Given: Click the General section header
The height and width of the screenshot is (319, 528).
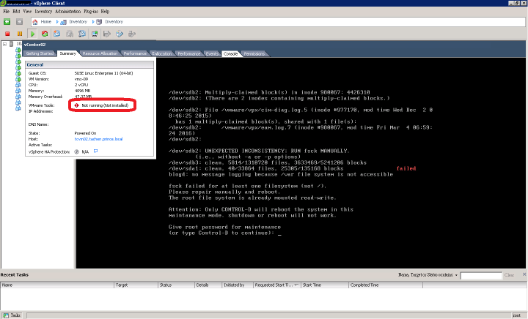Looking at the screenshot, I should pyautogui.click(x=89, y=65).
